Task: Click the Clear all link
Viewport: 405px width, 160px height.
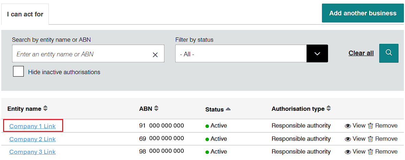Action: (361, 53)
